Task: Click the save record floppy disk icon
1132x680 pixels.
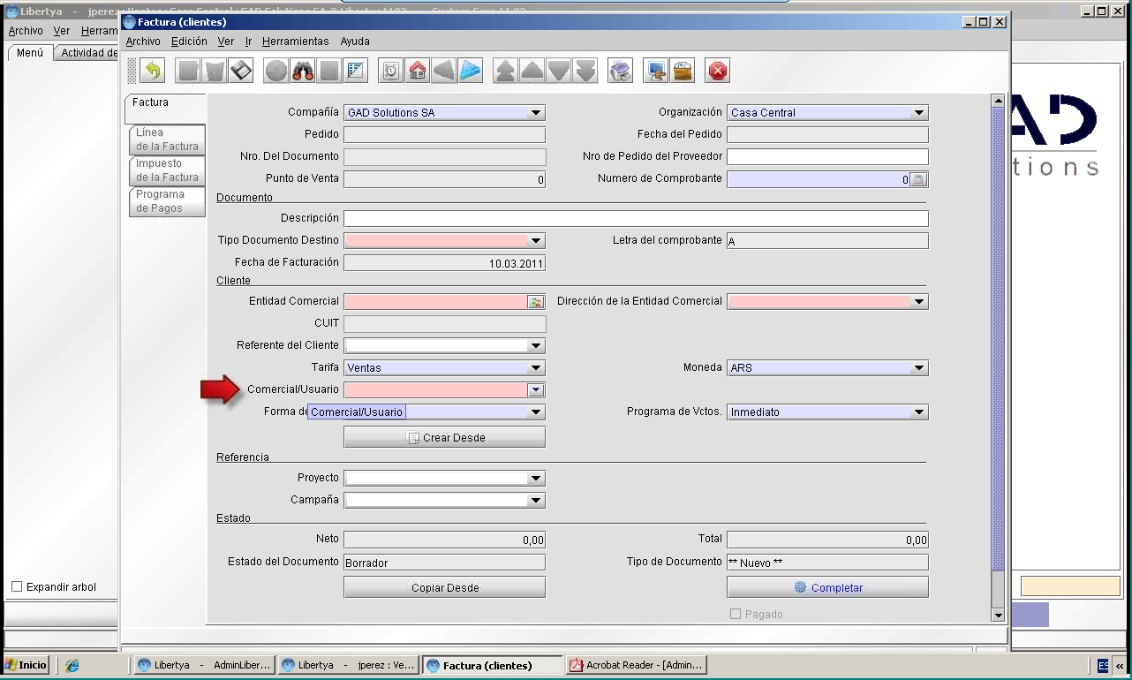Action: [x=241, y=71]
